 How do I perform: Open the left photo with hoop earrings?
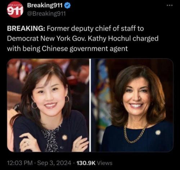click(x=48, y=105)
